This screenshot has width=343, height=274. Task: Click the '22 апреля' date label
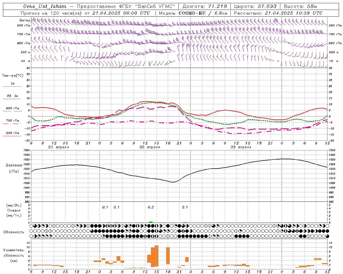tap(150, 147)
